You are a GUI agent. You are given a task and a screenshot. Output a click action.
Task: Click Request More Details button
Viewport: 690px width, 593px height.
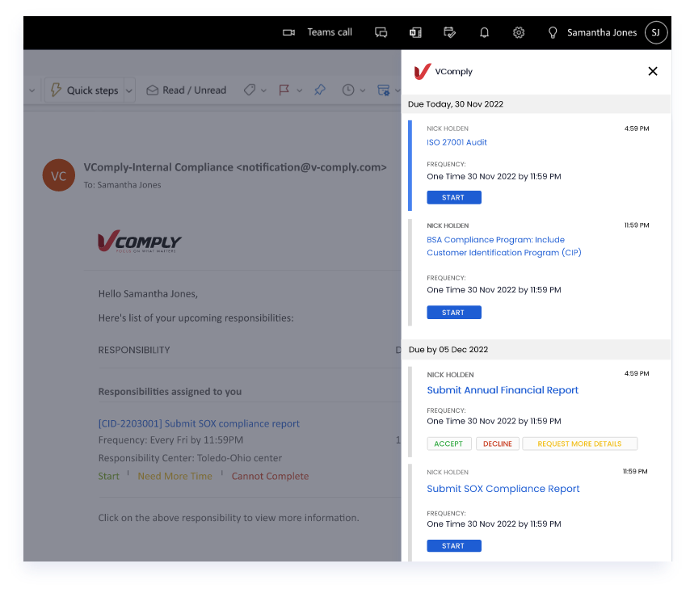(x=579, y=444)
